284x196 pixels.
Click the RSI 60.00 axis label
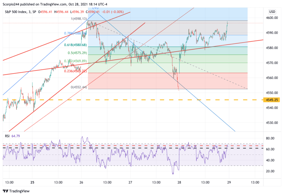(x=270, y=149)
